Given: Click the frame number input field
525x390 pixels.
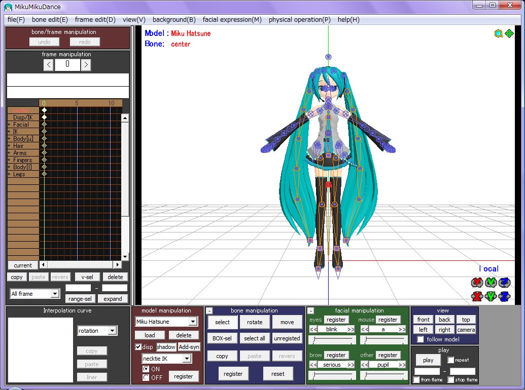Looking at the screenshot, I should (x=67, y=64).
